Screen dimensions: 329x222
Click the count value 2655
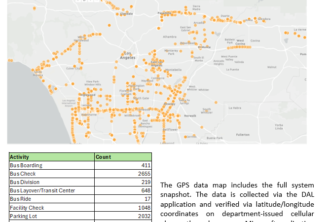tap(144, 174)
